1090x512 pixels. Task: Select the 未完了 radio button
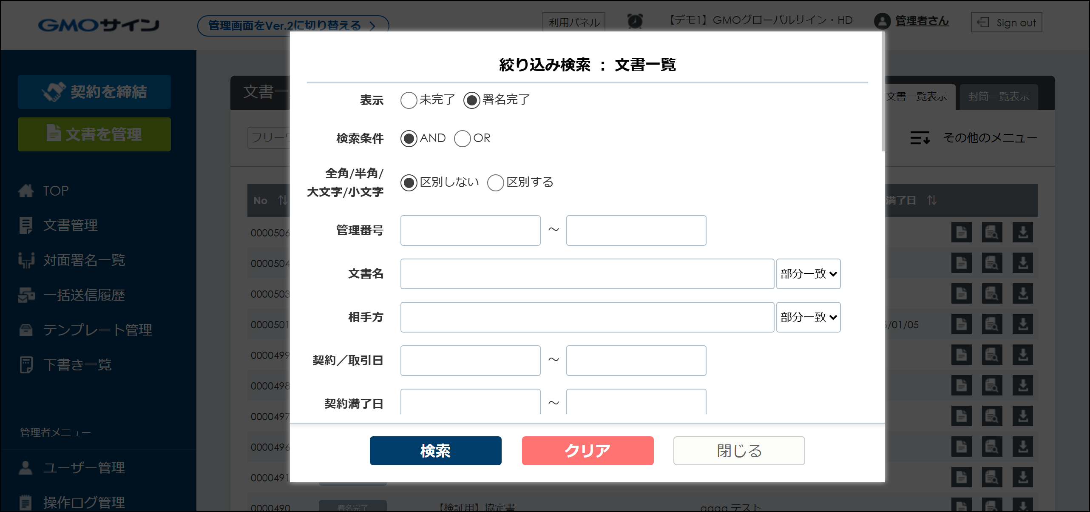pos(409,100)
